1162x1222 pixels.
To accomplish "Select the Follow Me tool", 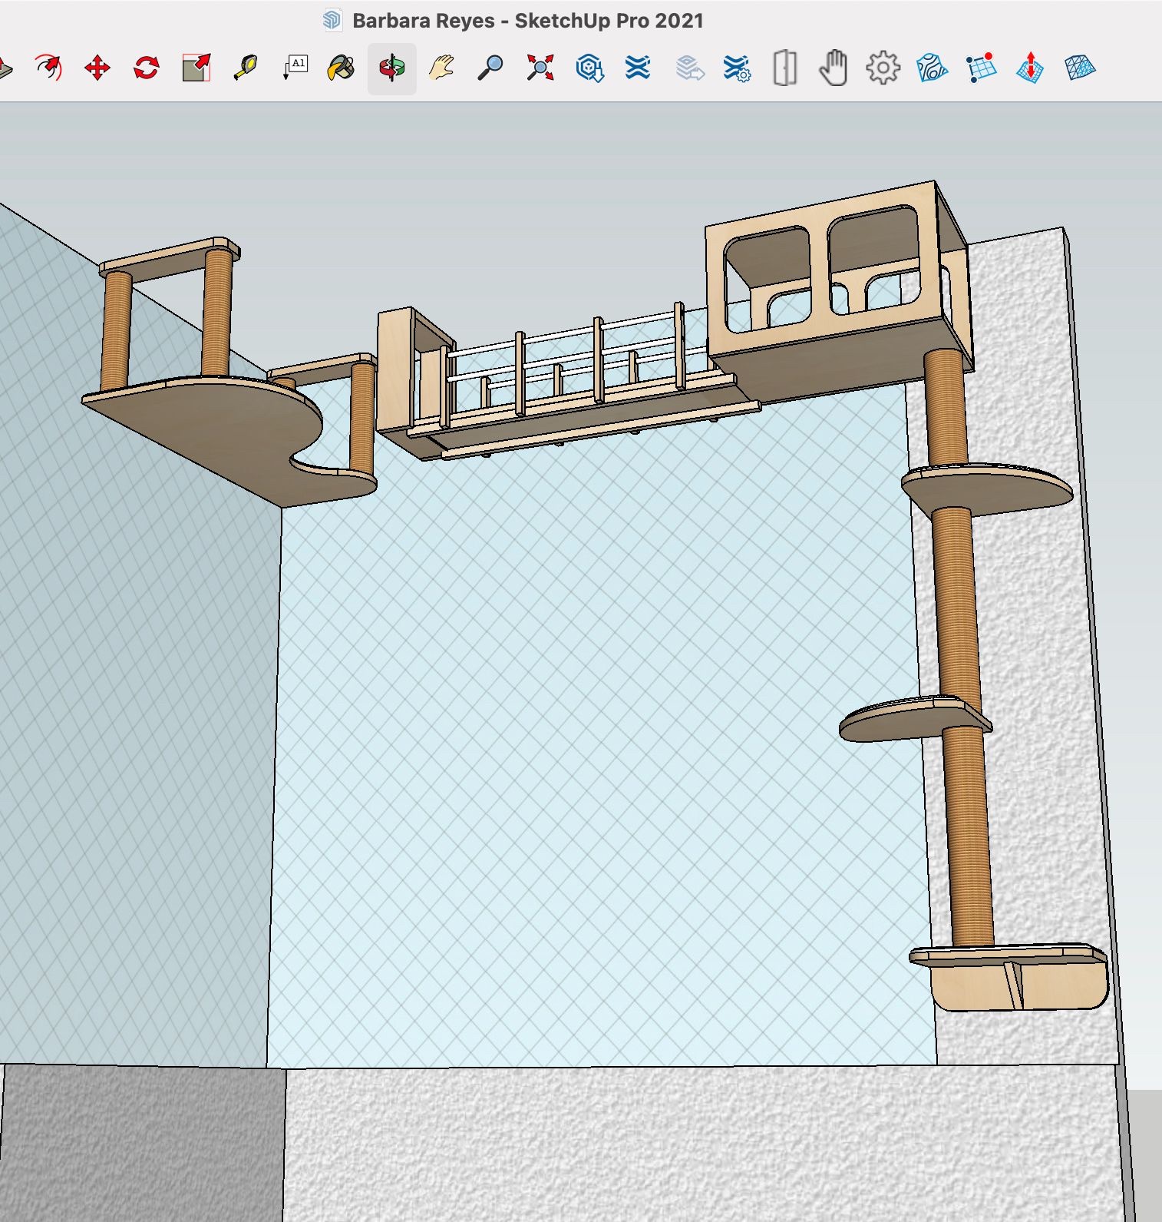I will (x=48, y=68).
